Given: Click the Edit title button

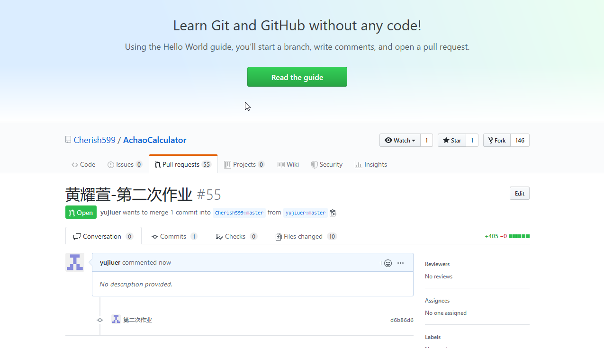Looking at the screenshot, I should 520,193.
